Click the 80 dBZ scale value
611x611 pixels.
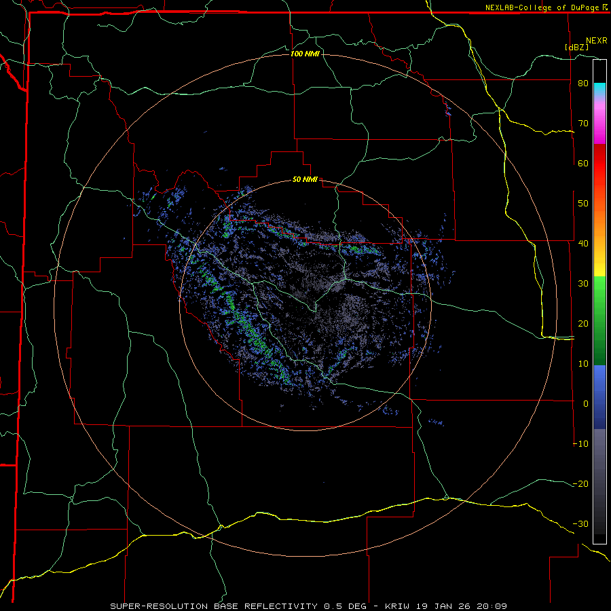[x=583, y=83]
